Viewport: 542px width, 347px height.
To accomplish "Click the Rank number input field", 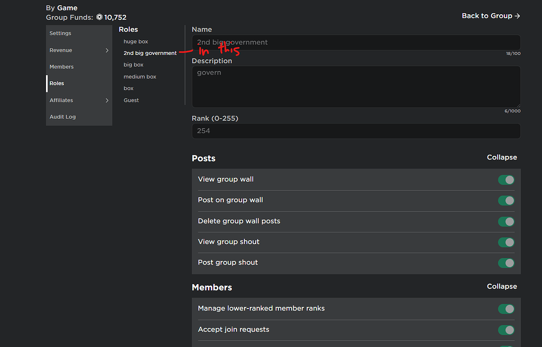I will 356,130.
